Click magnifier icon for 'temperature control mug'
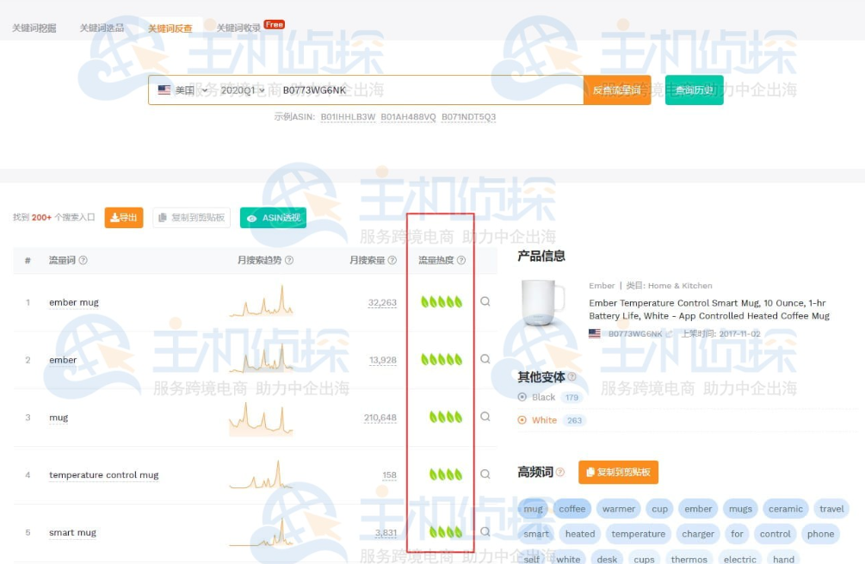The width and height of the screenshot is (865, 564). coord(485,474)
